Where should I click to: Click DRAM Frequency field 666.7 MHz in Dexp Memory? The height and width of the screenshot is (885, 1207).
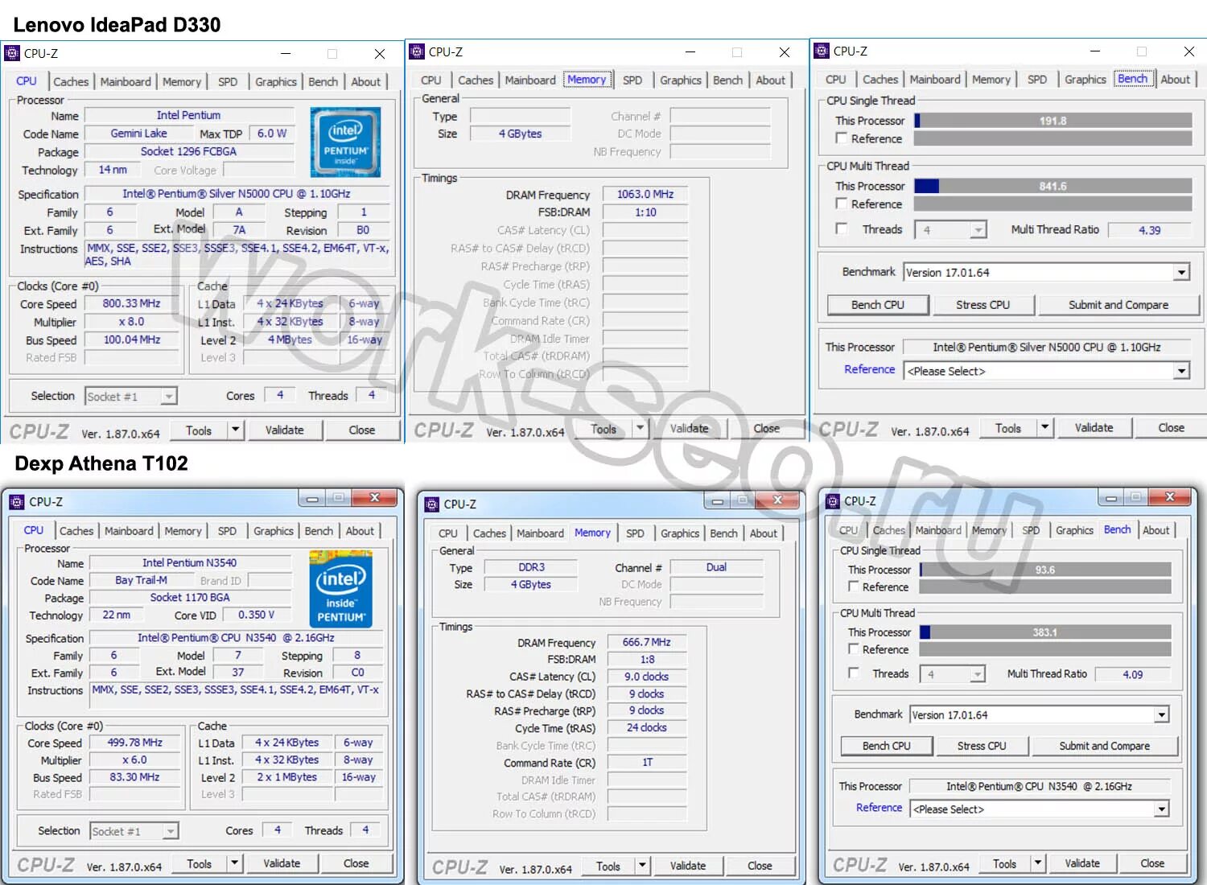tap(646, 642)
